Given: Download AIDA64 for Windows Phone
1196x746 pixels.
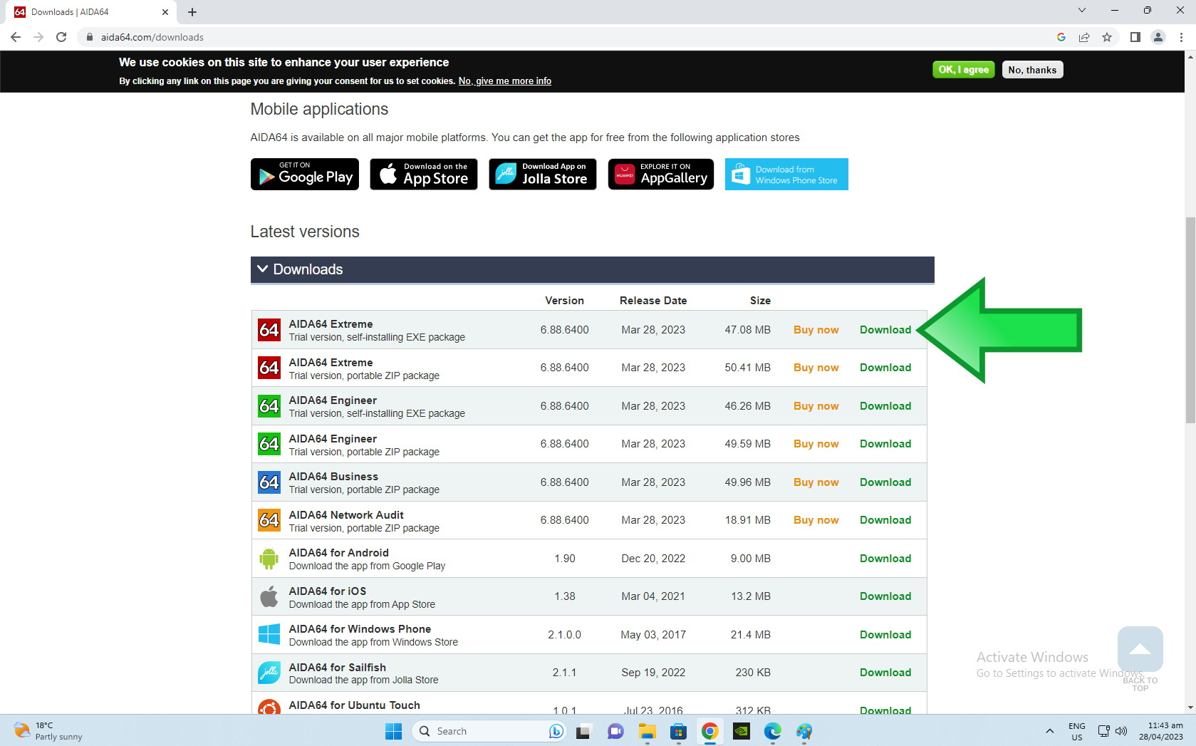Looking at the screenshot, I should pos(885,635).
